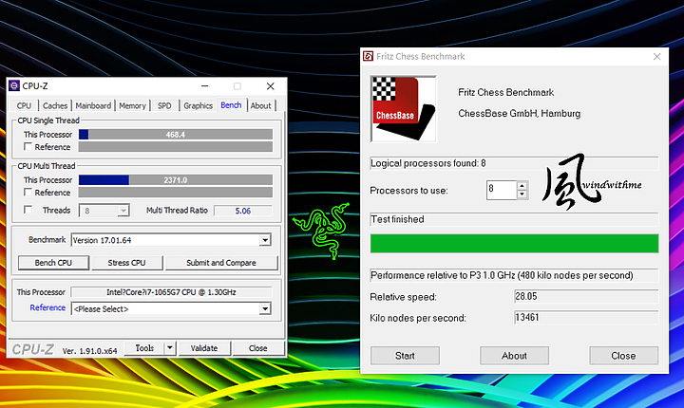
Task: Select the Graphics tab
Action: tap(198, 105)
